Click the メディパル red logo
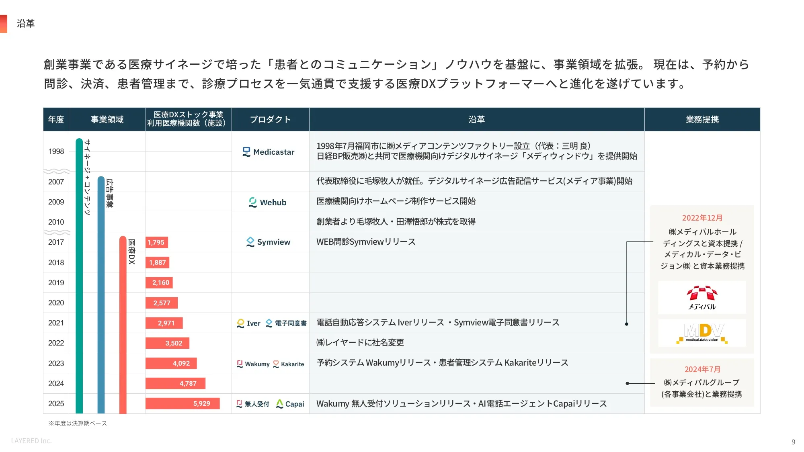The height and width of the screenshot is (452, 804). pos(702,298)
